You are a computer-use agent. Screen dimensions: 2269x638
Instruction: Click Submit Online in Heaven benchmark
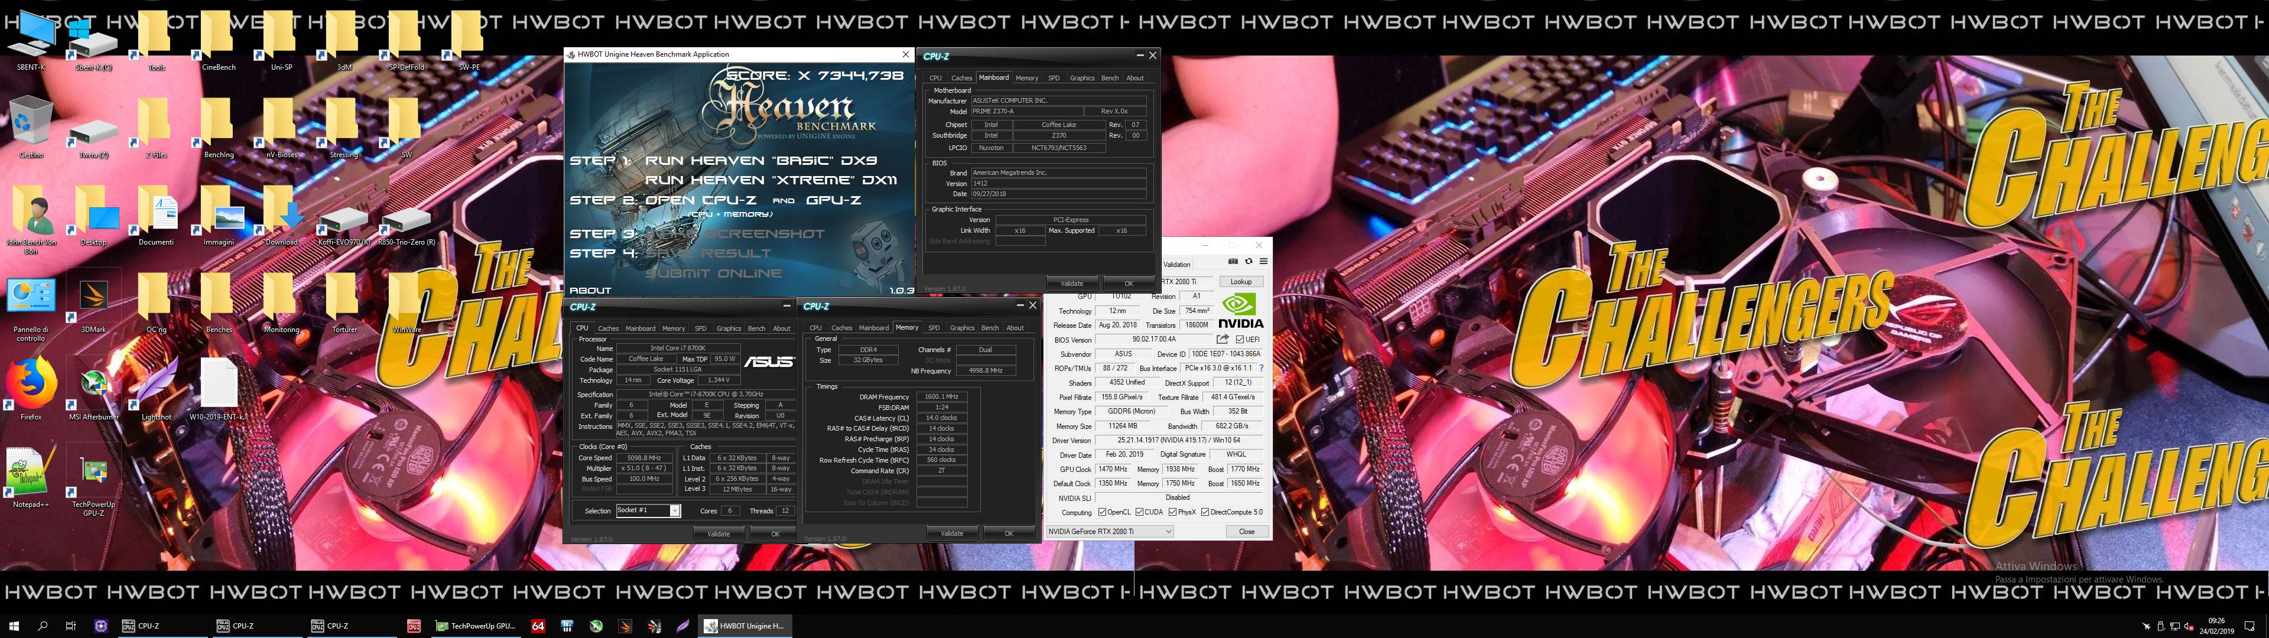713,273
